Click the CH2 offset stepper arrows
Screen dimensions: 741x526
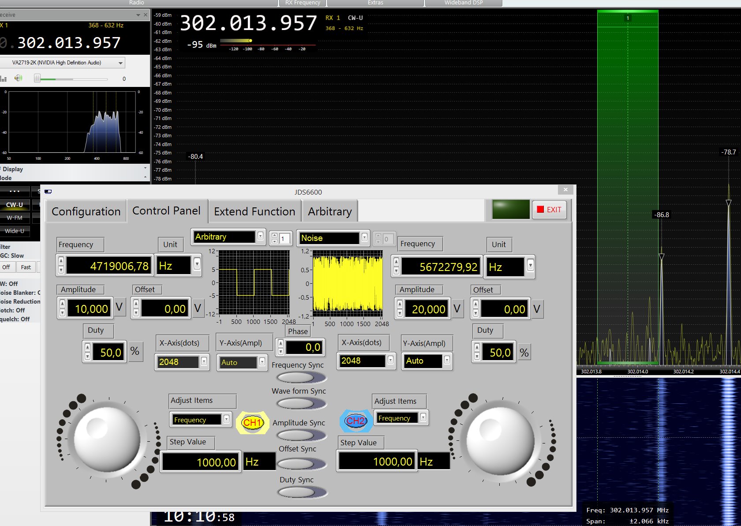coord(475,309)
